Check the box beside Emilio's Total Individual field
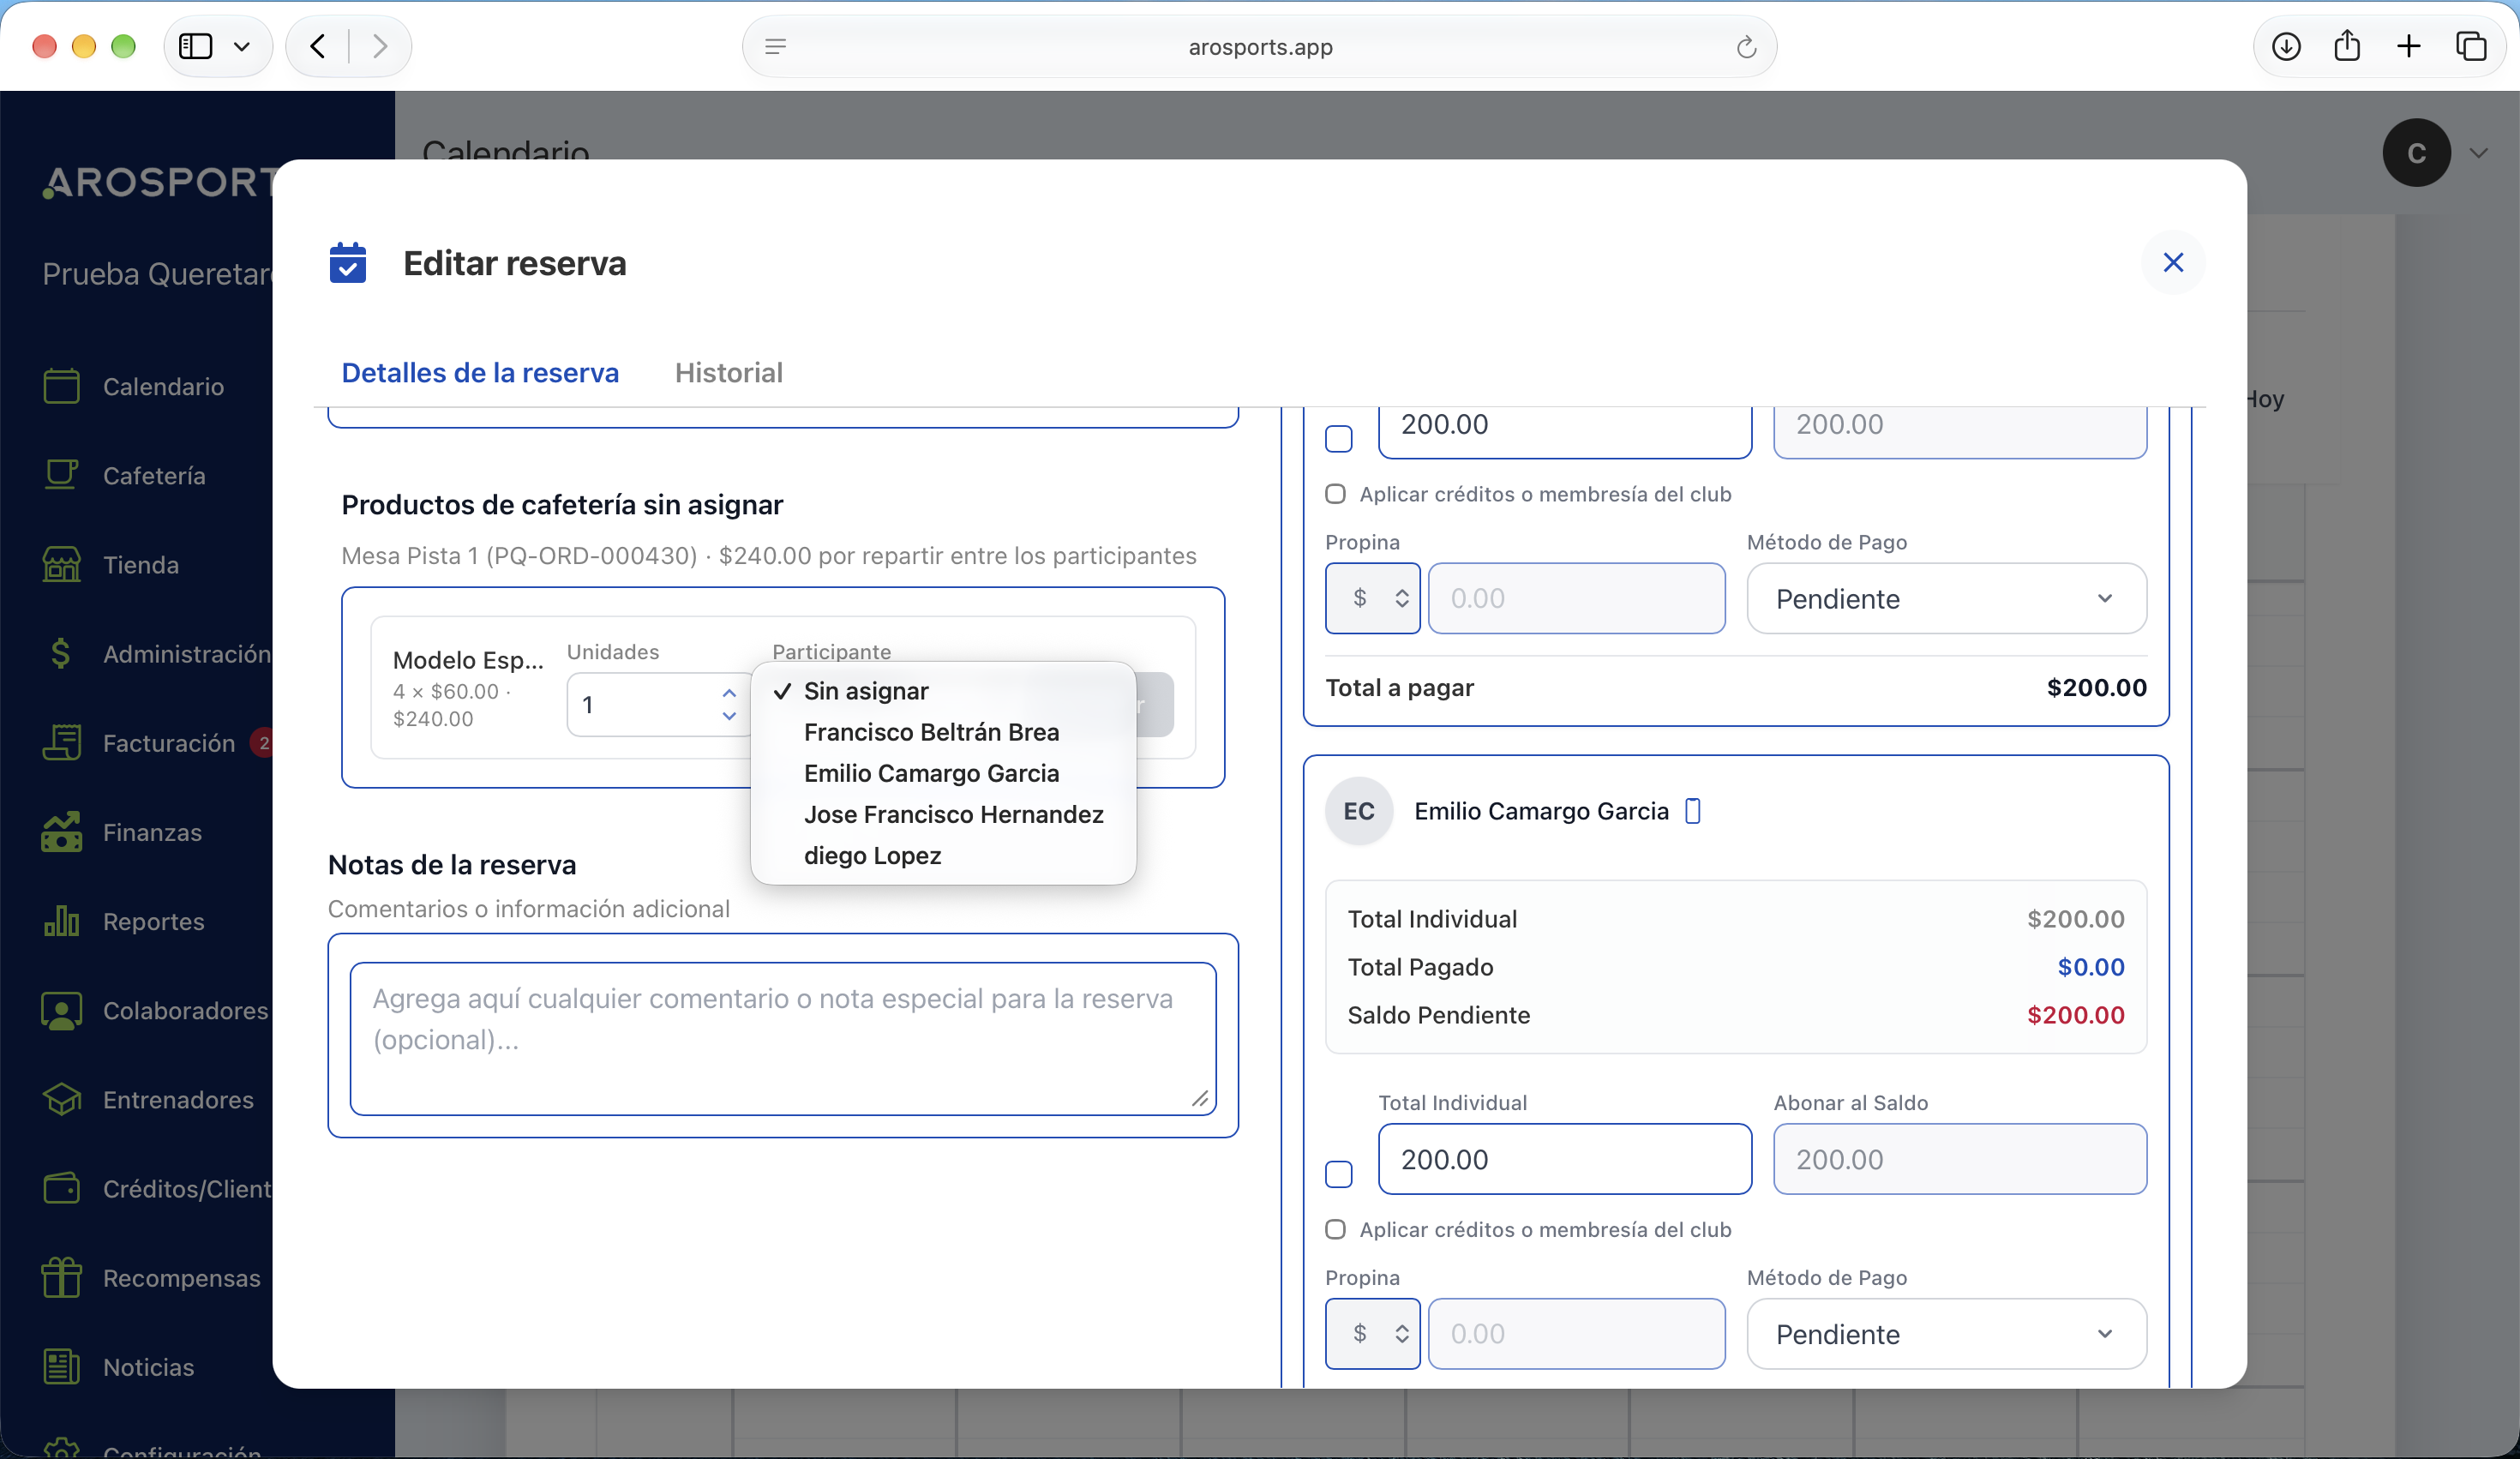The height and width of the screenshot is (1459, 2520). pyautogui.click(x=1338, y=1174)
